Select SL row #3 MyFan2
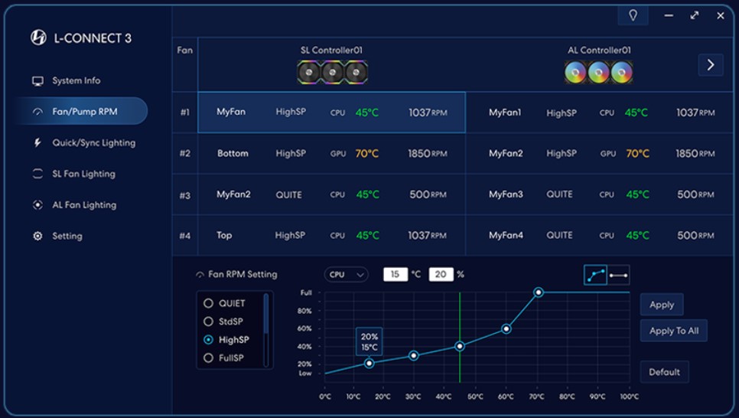Viewport: 739px width, 418px height. [x=332, y=194]
